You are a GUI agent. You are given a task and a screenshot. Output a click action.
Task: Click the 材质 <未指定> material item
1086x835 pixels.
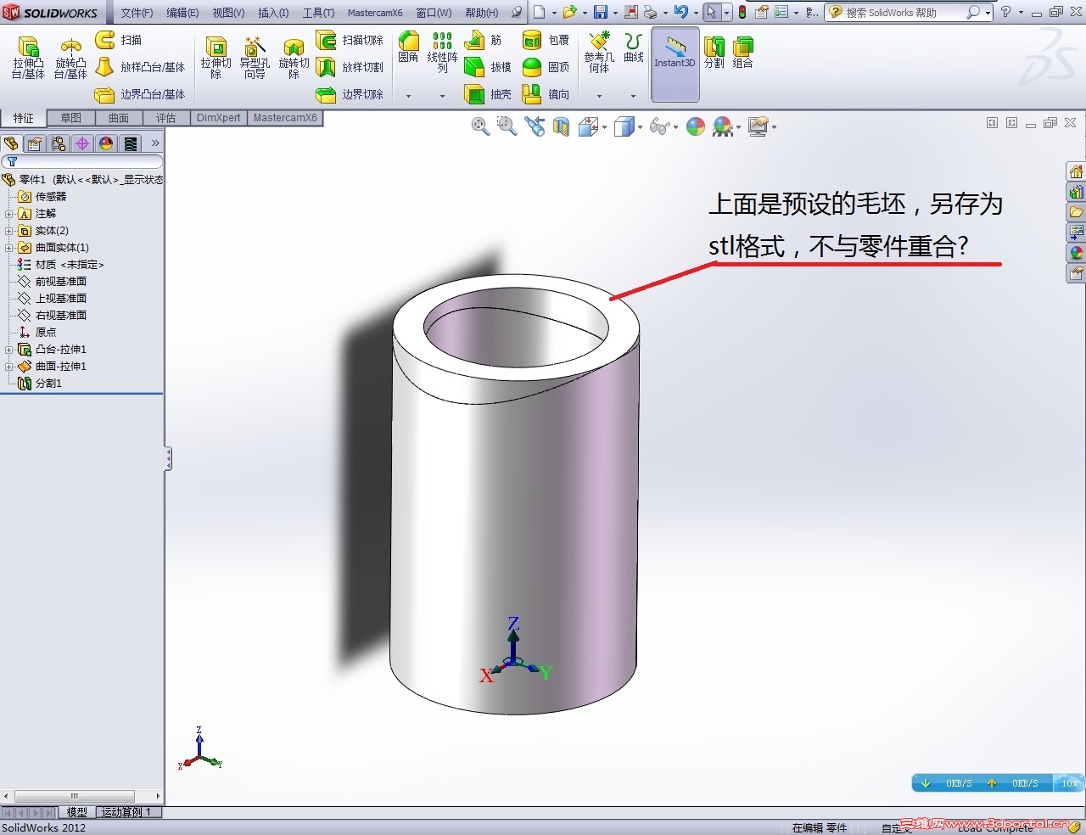pyautogui.click(x=60, y=265)
